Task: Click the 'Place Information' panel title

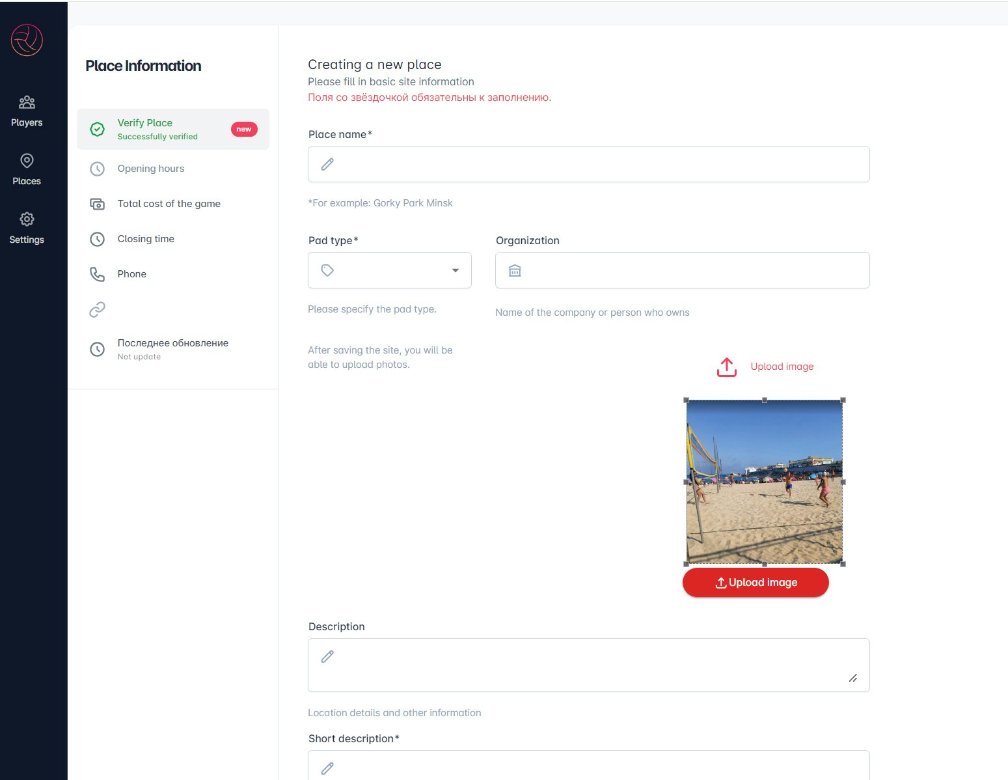Action: click(x=143, y=66)
